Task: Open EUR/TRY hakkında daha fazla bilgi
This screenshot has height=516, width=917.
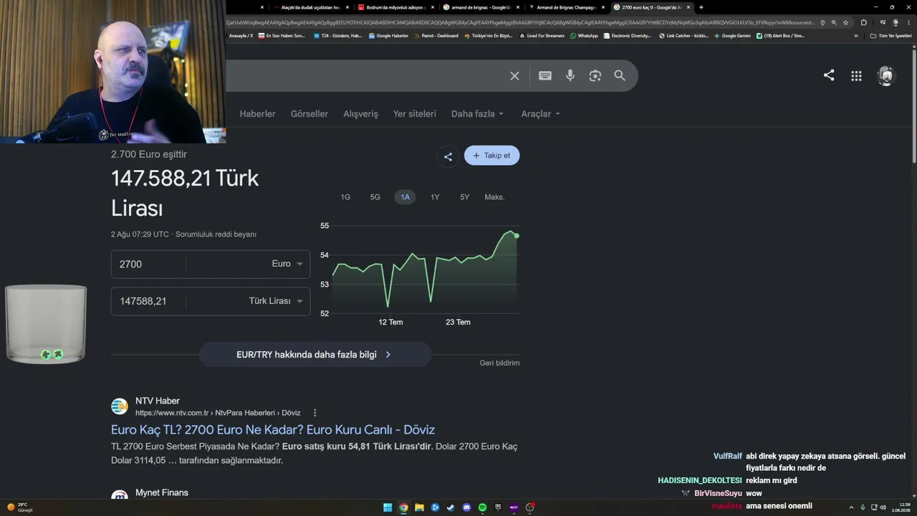Action: click(x=315, y=355)
